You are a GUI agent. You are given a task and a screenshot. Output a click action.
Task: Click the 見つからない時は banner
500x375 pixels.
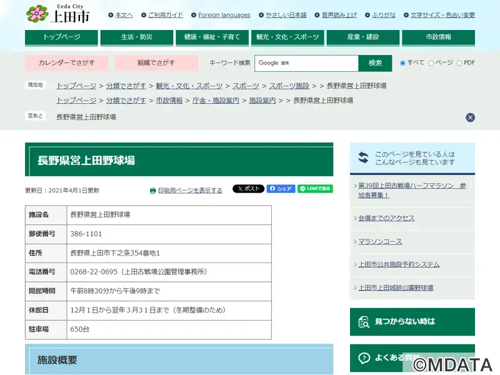pyautogui.click(x=412, y=322)
